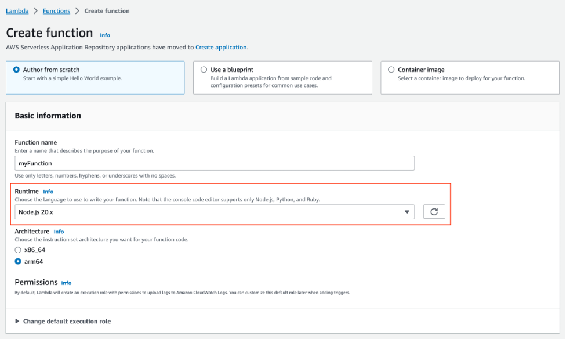Viewport: 566px width, 339px height.
Task: Click Info beside the Create function heading
Action: 105,35
